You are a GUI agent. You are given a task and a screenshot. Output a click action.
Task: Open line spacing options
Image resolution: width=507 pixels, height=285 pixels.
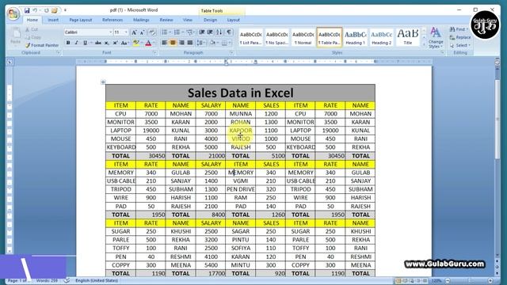pyautogui.click(x=200, y=43)
